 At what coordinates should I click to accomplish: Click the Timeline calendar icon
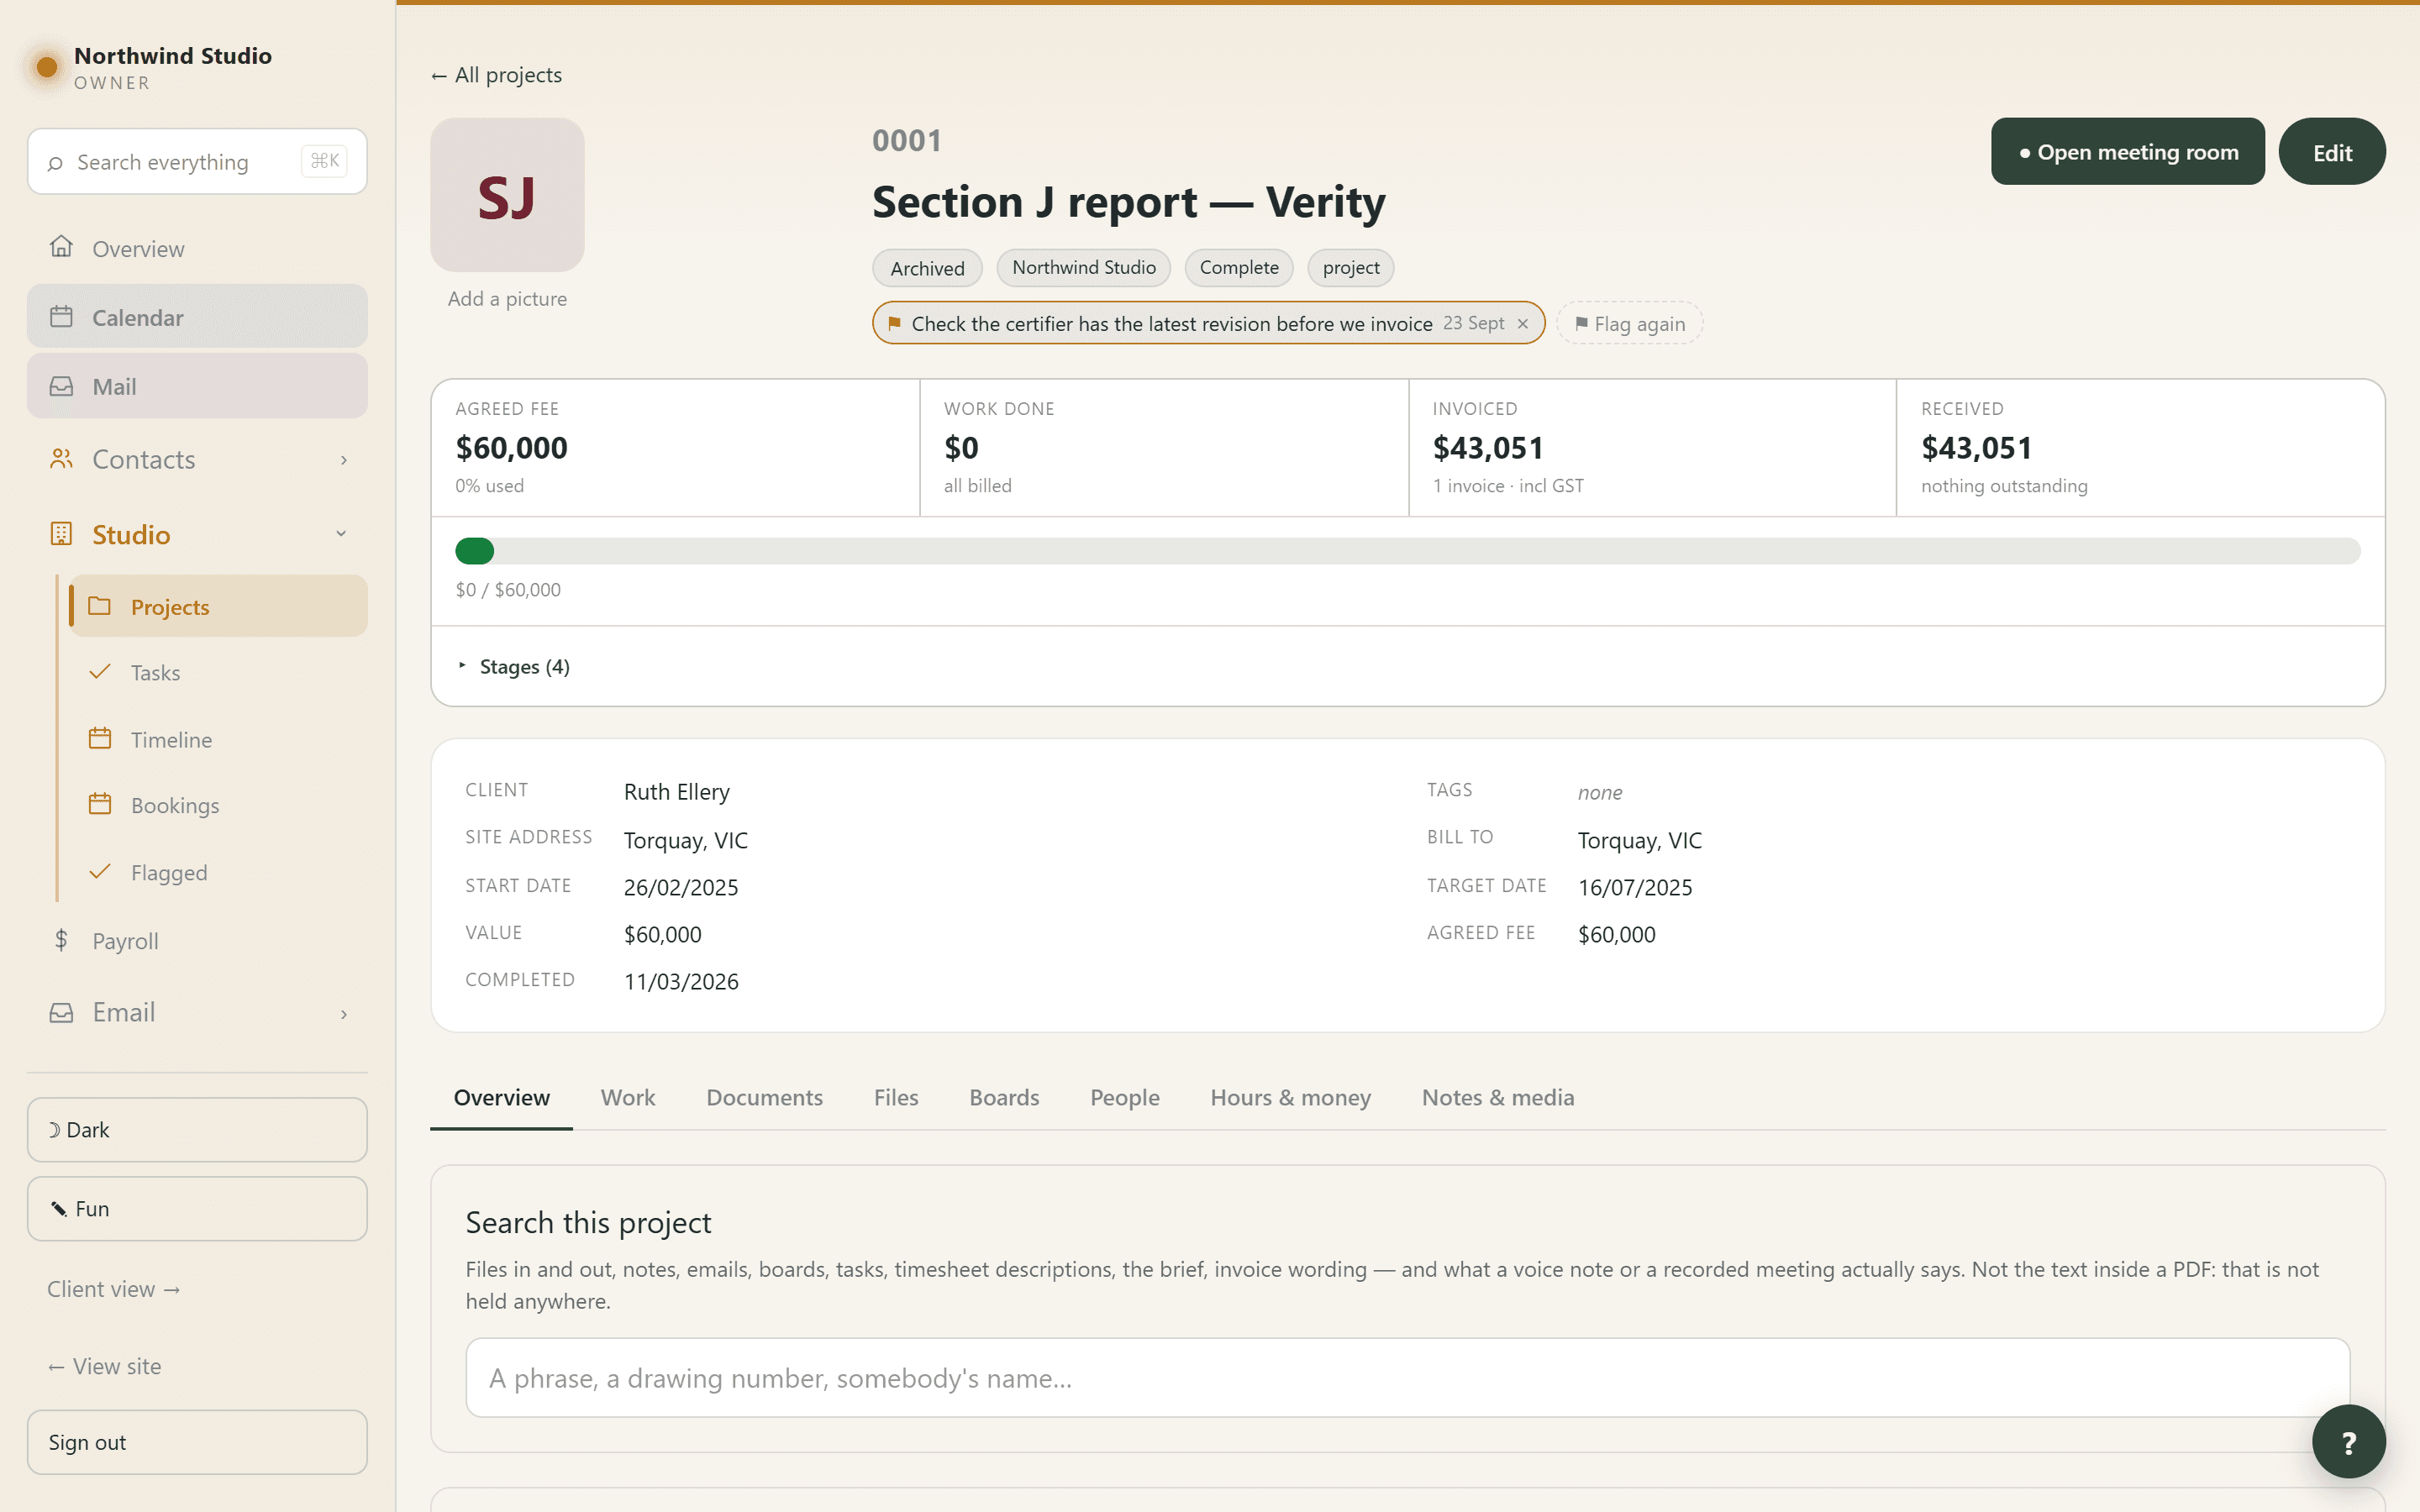tap(99, 739)
